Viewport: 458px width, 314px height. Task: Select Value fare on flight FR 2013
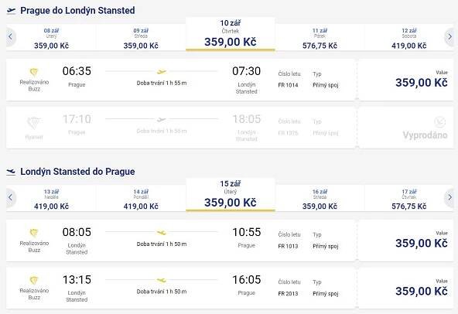[406, 288]
